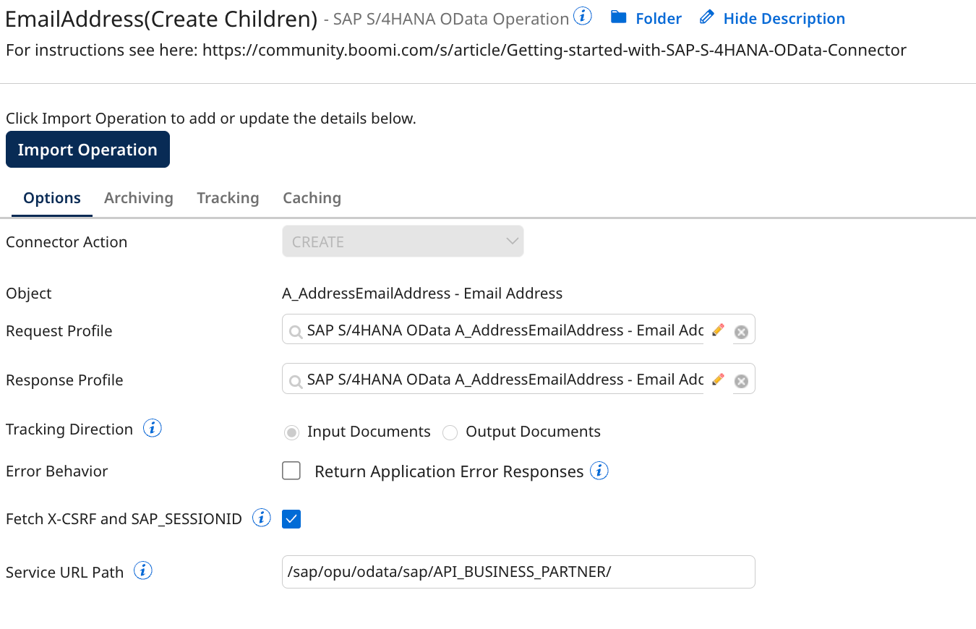976x629 pixels.
Task: Click the Tracking Direction info icon
Action: click(152, 428)
